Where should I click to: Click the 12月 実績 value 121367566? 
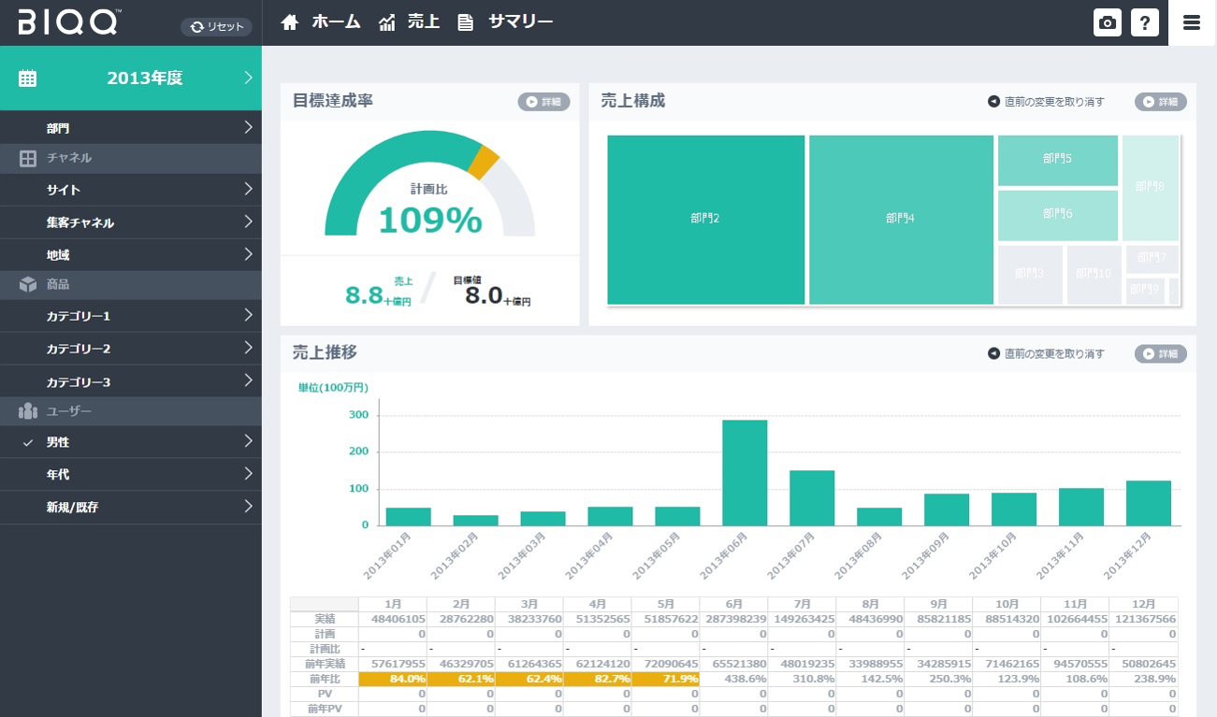tap(1143, 619)
